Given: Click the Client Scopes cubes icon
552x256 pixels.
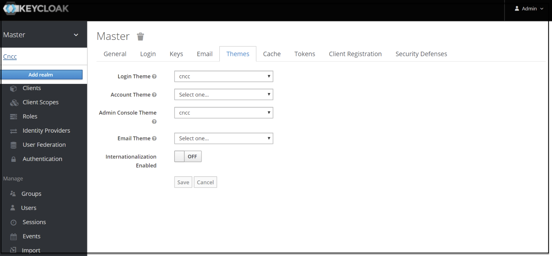Looking at the screenshot, I should (14, 103).
